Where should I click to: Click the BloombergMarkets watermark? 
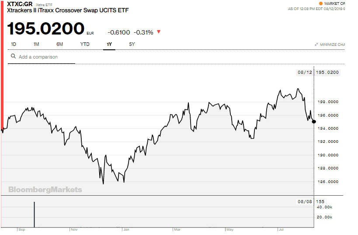pos(45,190)
